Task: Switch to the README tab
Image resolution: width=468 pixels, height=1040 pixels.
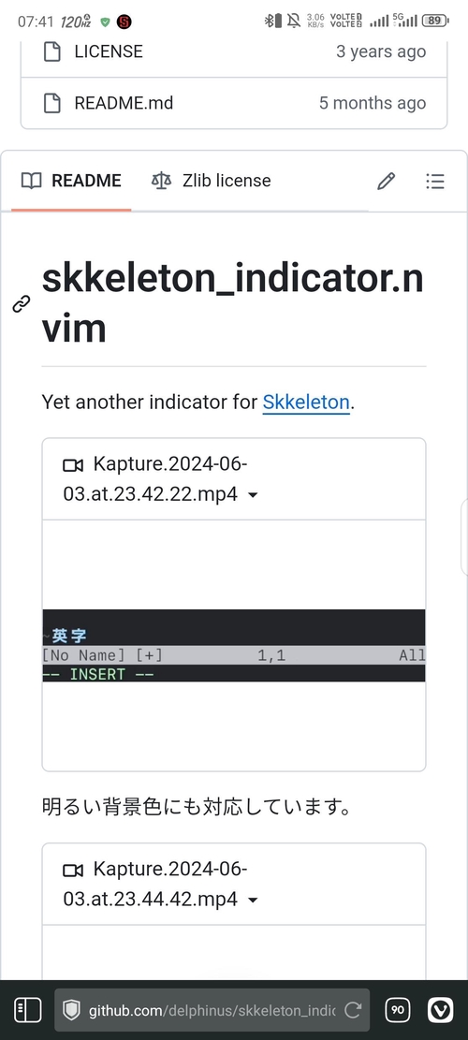Action: [x=71, y=181]
